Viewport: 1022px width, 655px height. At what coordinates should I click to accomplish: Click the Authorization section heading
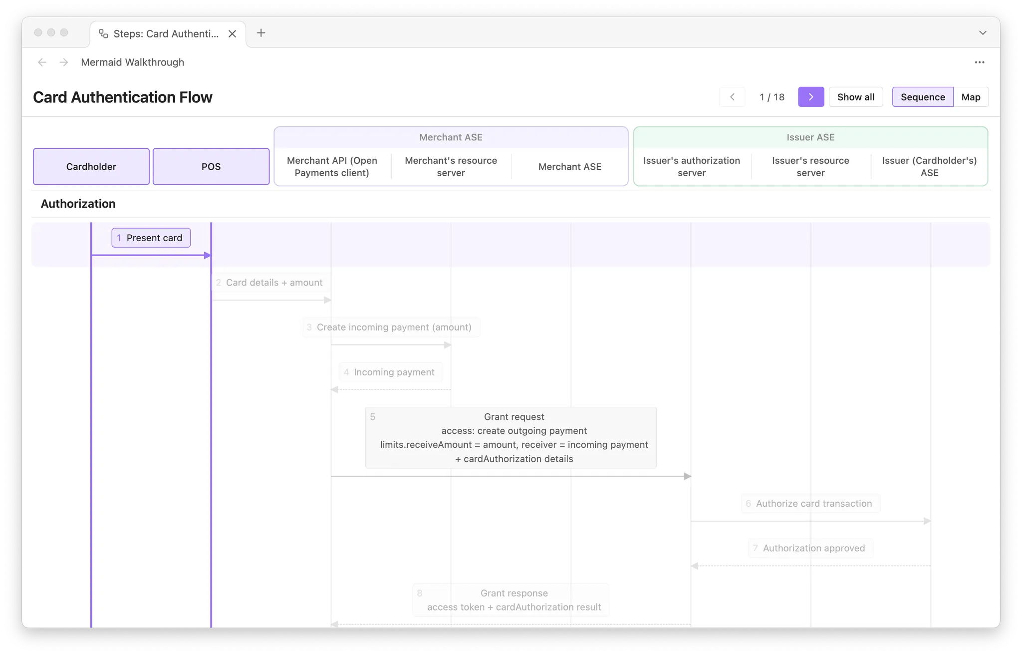point(78,204)
